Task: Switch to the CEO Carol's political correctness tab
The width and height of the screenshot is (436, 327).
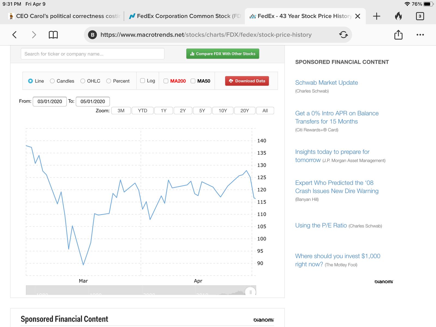Action: pyautogui.click(x=64, y=16)
